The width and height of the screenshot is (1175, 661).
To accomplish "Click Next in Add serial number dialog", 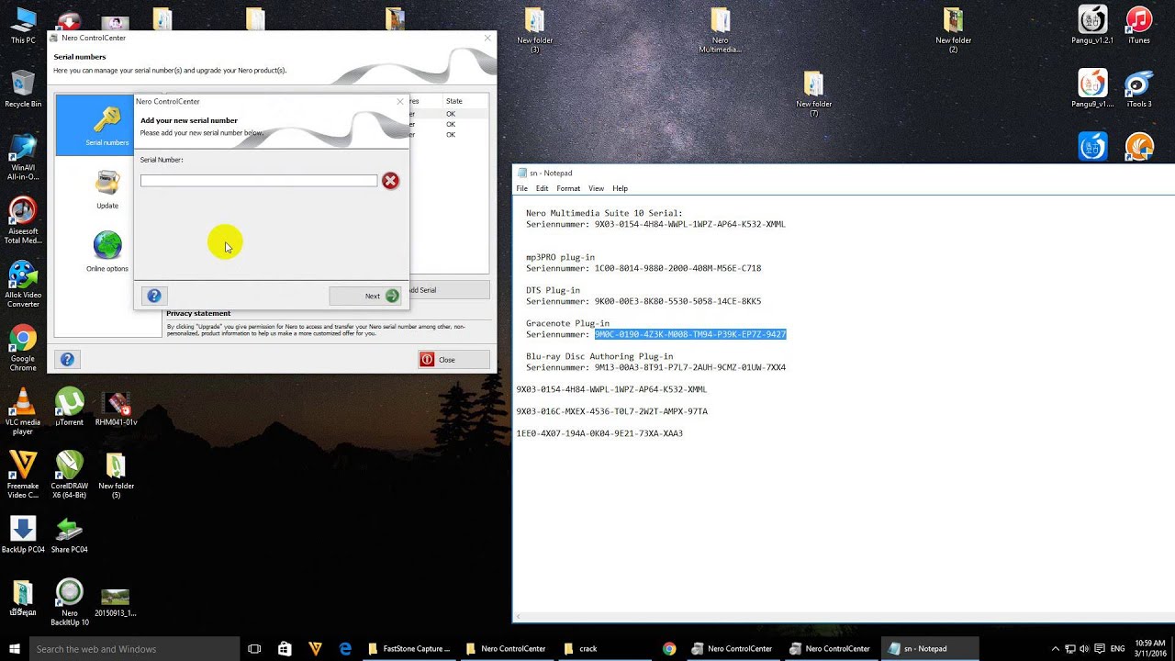I will click(x=365, y=296).
